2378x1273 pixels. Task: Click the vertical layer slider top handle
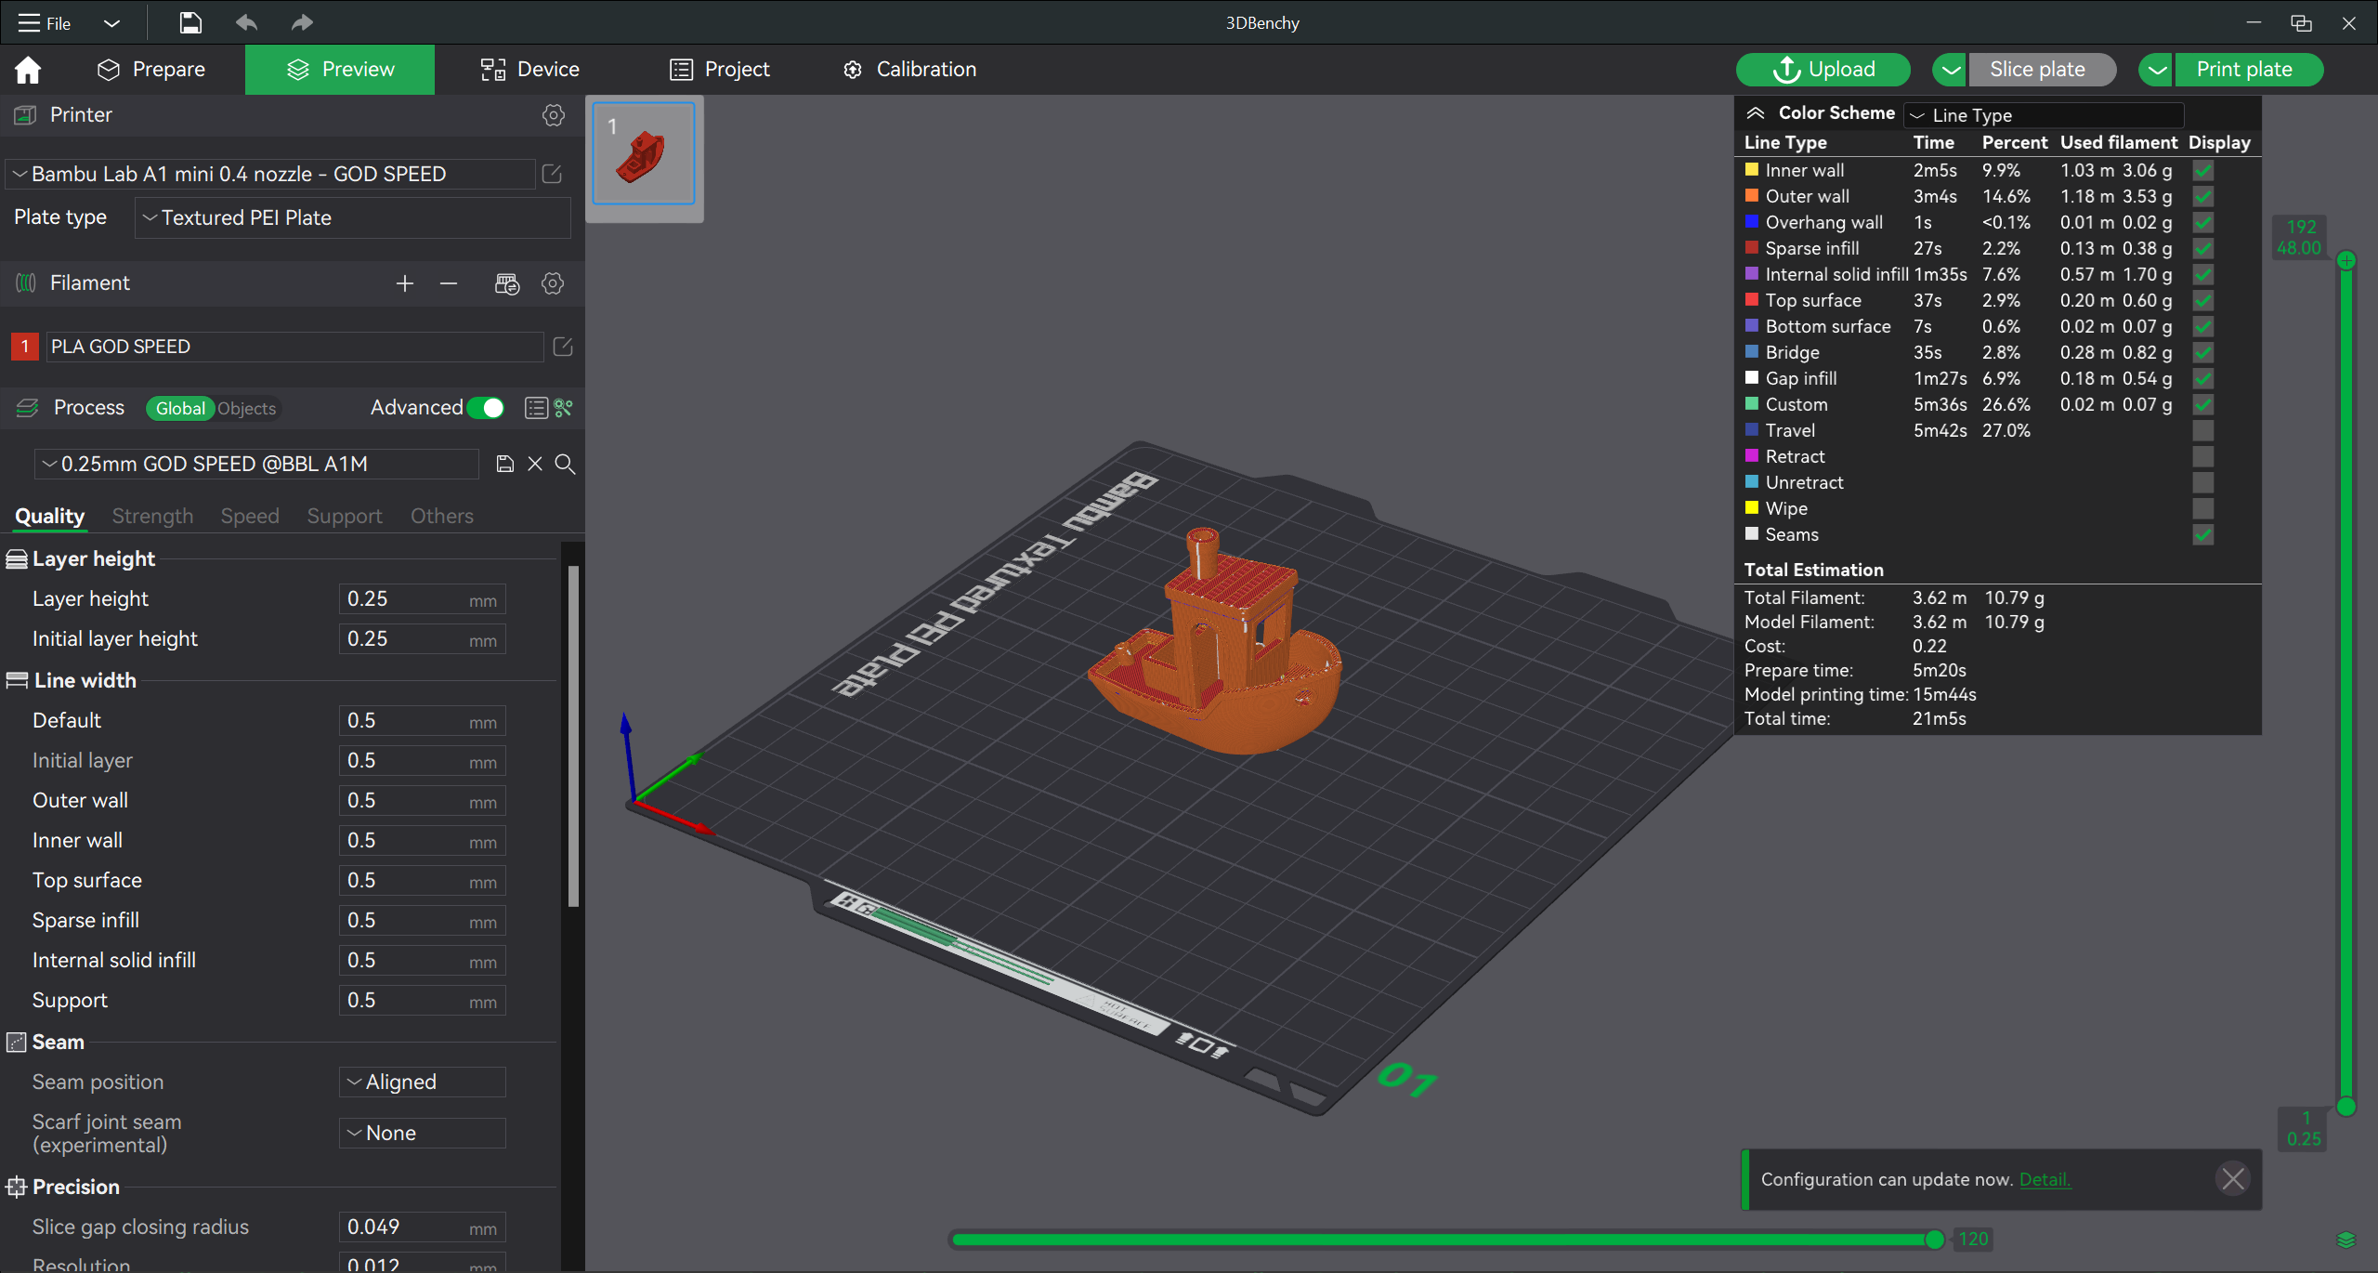(x=2346, y=261)
